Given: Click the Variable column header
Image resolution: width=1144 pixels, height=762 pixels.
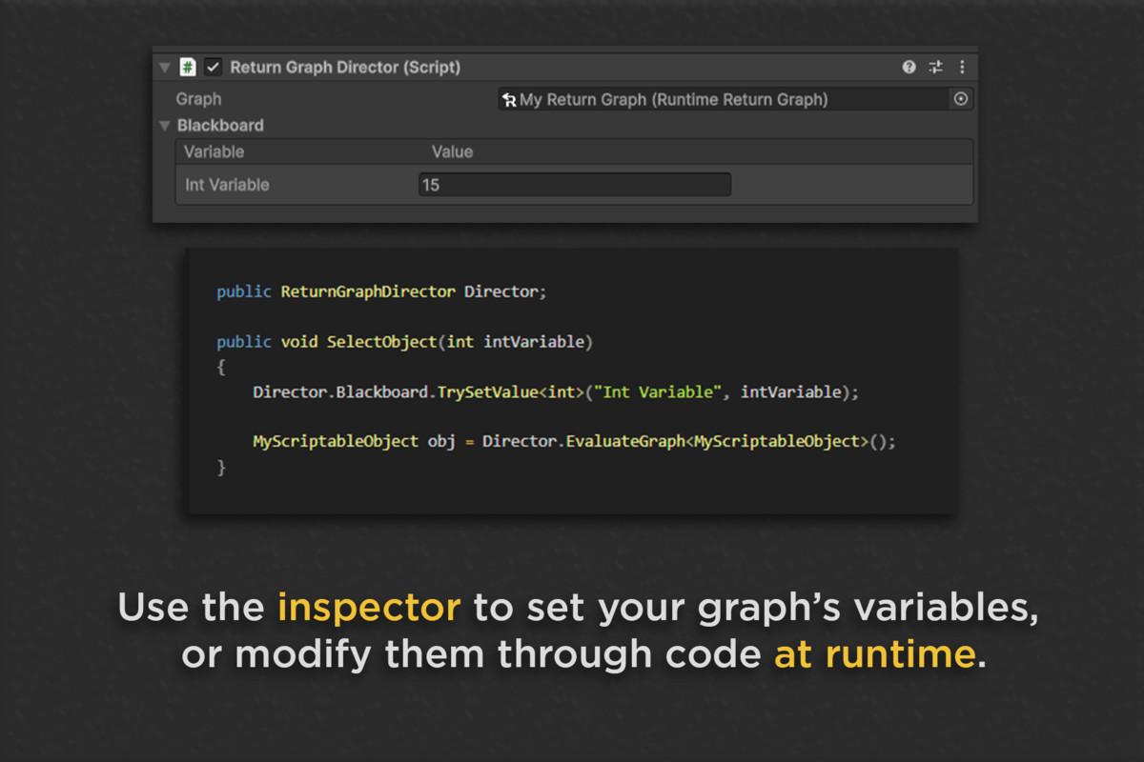Looking at the screenshot, I should (214, 151).
